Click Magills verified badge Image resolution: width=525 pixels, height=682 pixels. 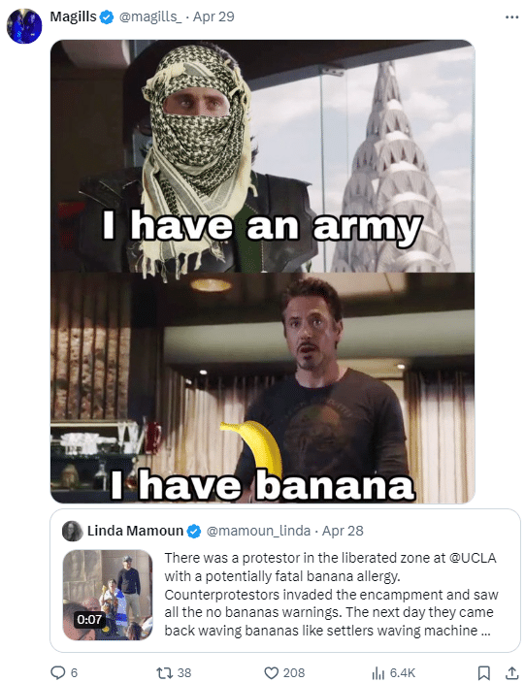coord(107,16)
